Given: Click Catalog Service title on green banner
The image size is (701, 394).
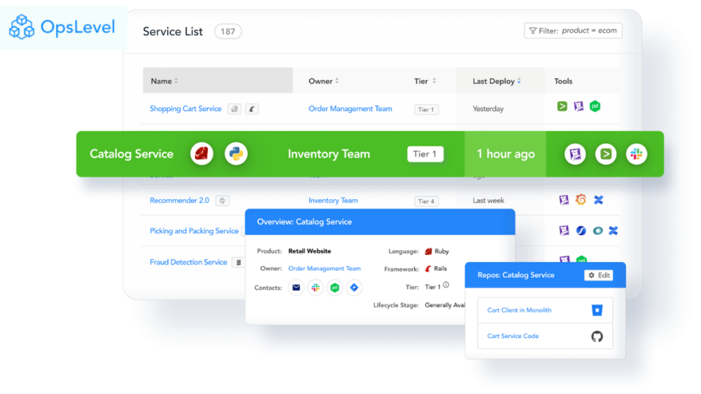Looking at the screenshot, I should pyautogui.click(x=131, y=154).
